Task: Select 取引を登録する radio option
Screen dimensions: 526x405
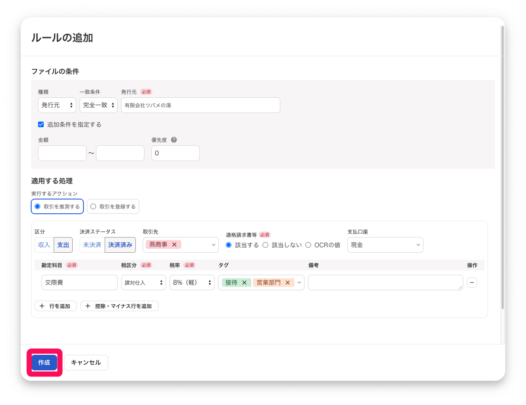Action: pyautogui.click(x=113, y=206)
